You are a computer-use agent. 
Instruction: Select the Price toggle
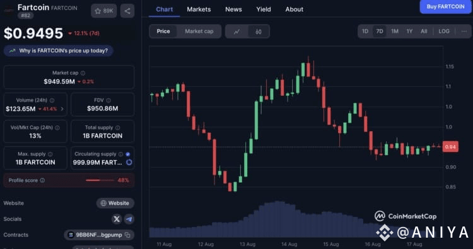pos(163,32)
